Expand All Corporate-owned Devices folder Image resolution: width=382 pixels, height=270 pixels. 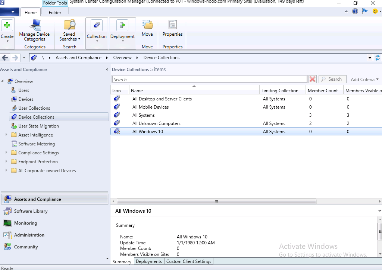pyautogui.click(x=6, y=170)
